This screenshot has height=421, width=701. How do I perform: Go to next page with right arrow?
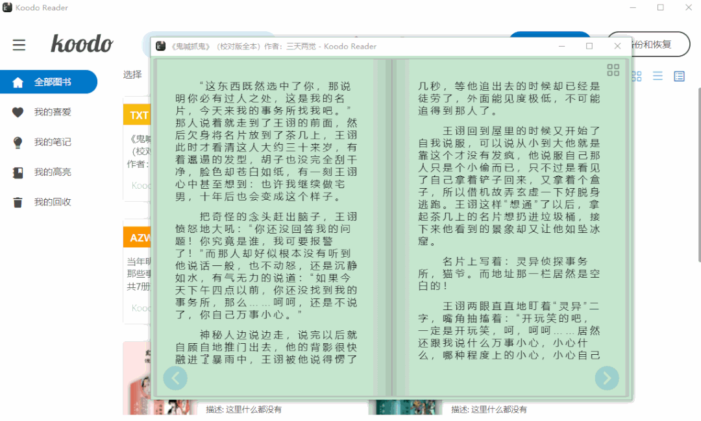tap(607, 378)
